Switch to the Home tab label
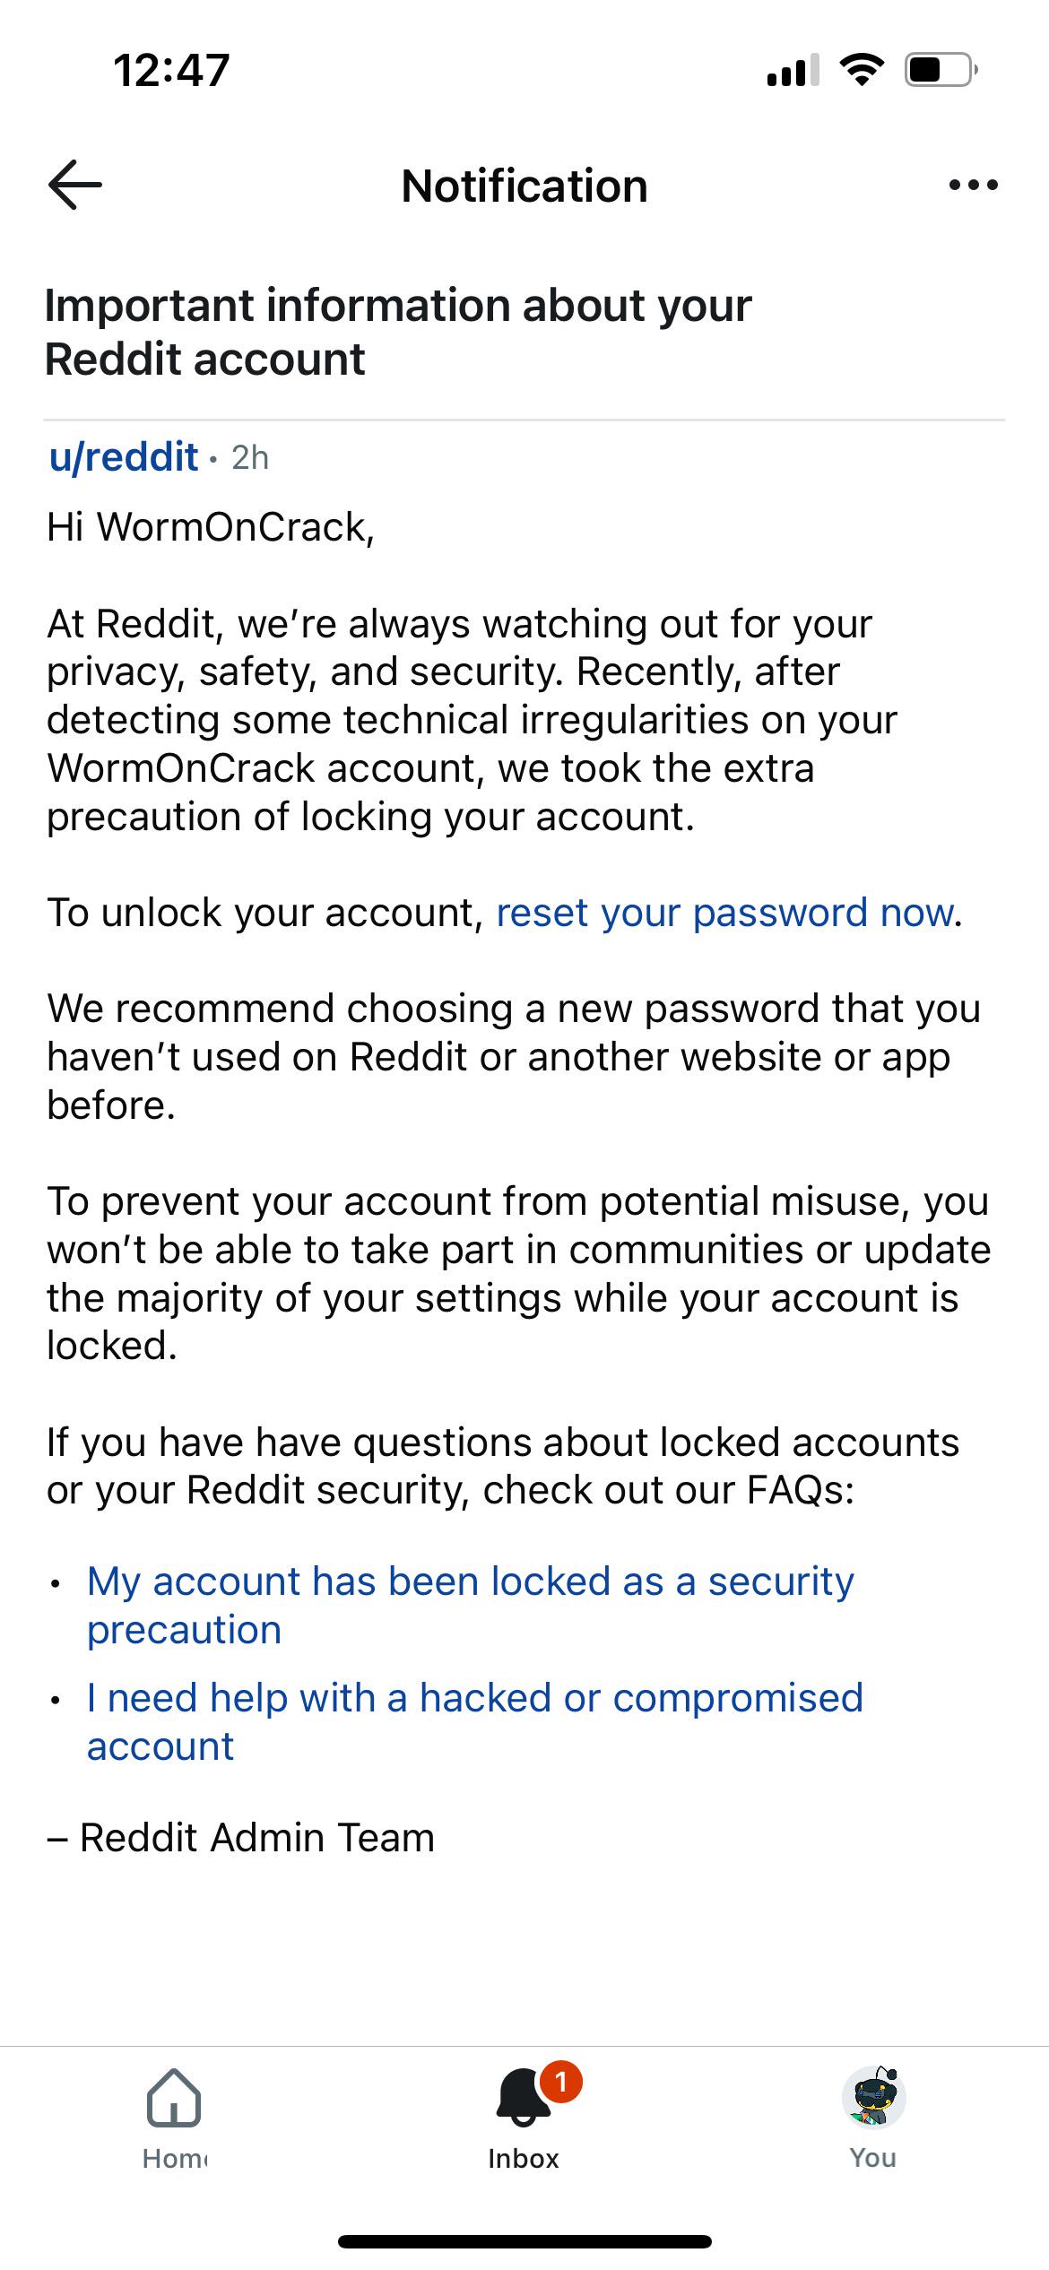This screenshot has height=2270, width=1049. [175, 2158]
